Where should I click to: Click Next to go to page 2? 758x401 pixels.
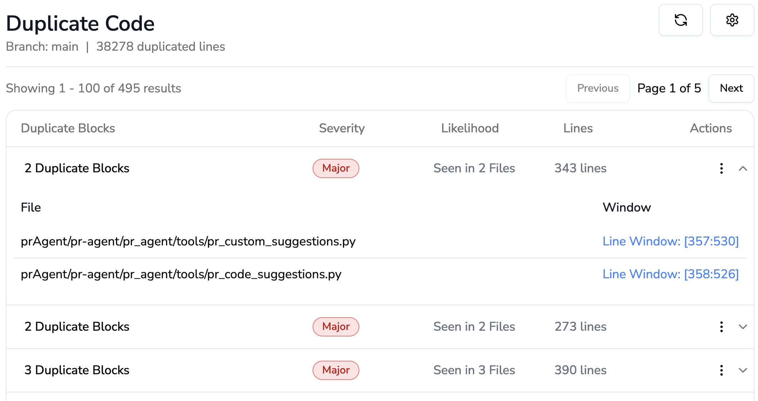pyautogui.click(x=731, y=88)
